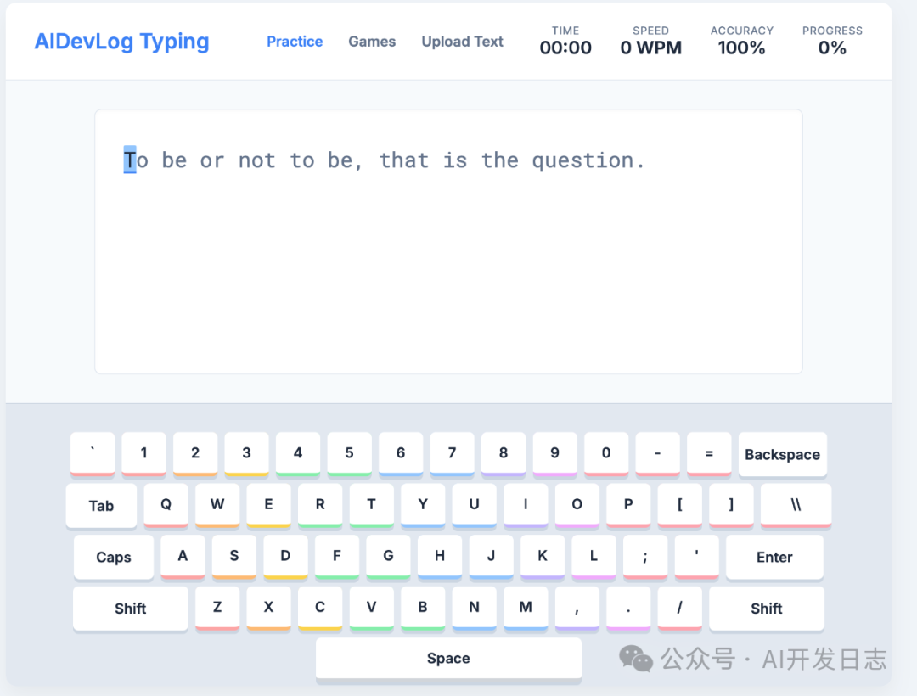Click the L key

click(594, 557)
